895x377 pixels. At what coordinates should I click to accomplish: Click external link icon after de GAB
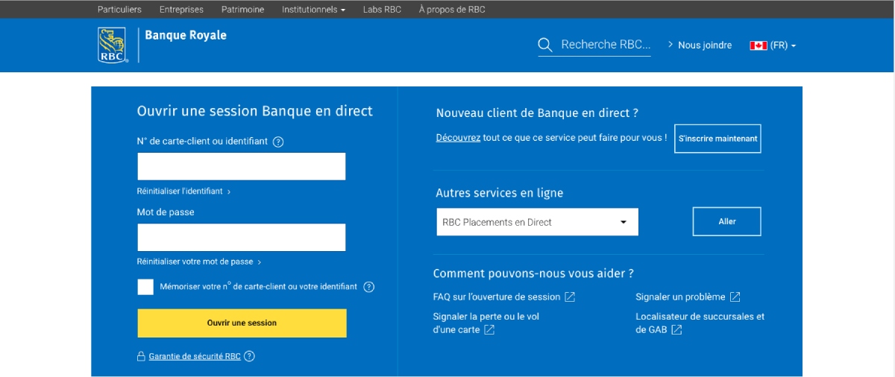tap(676, 329)
